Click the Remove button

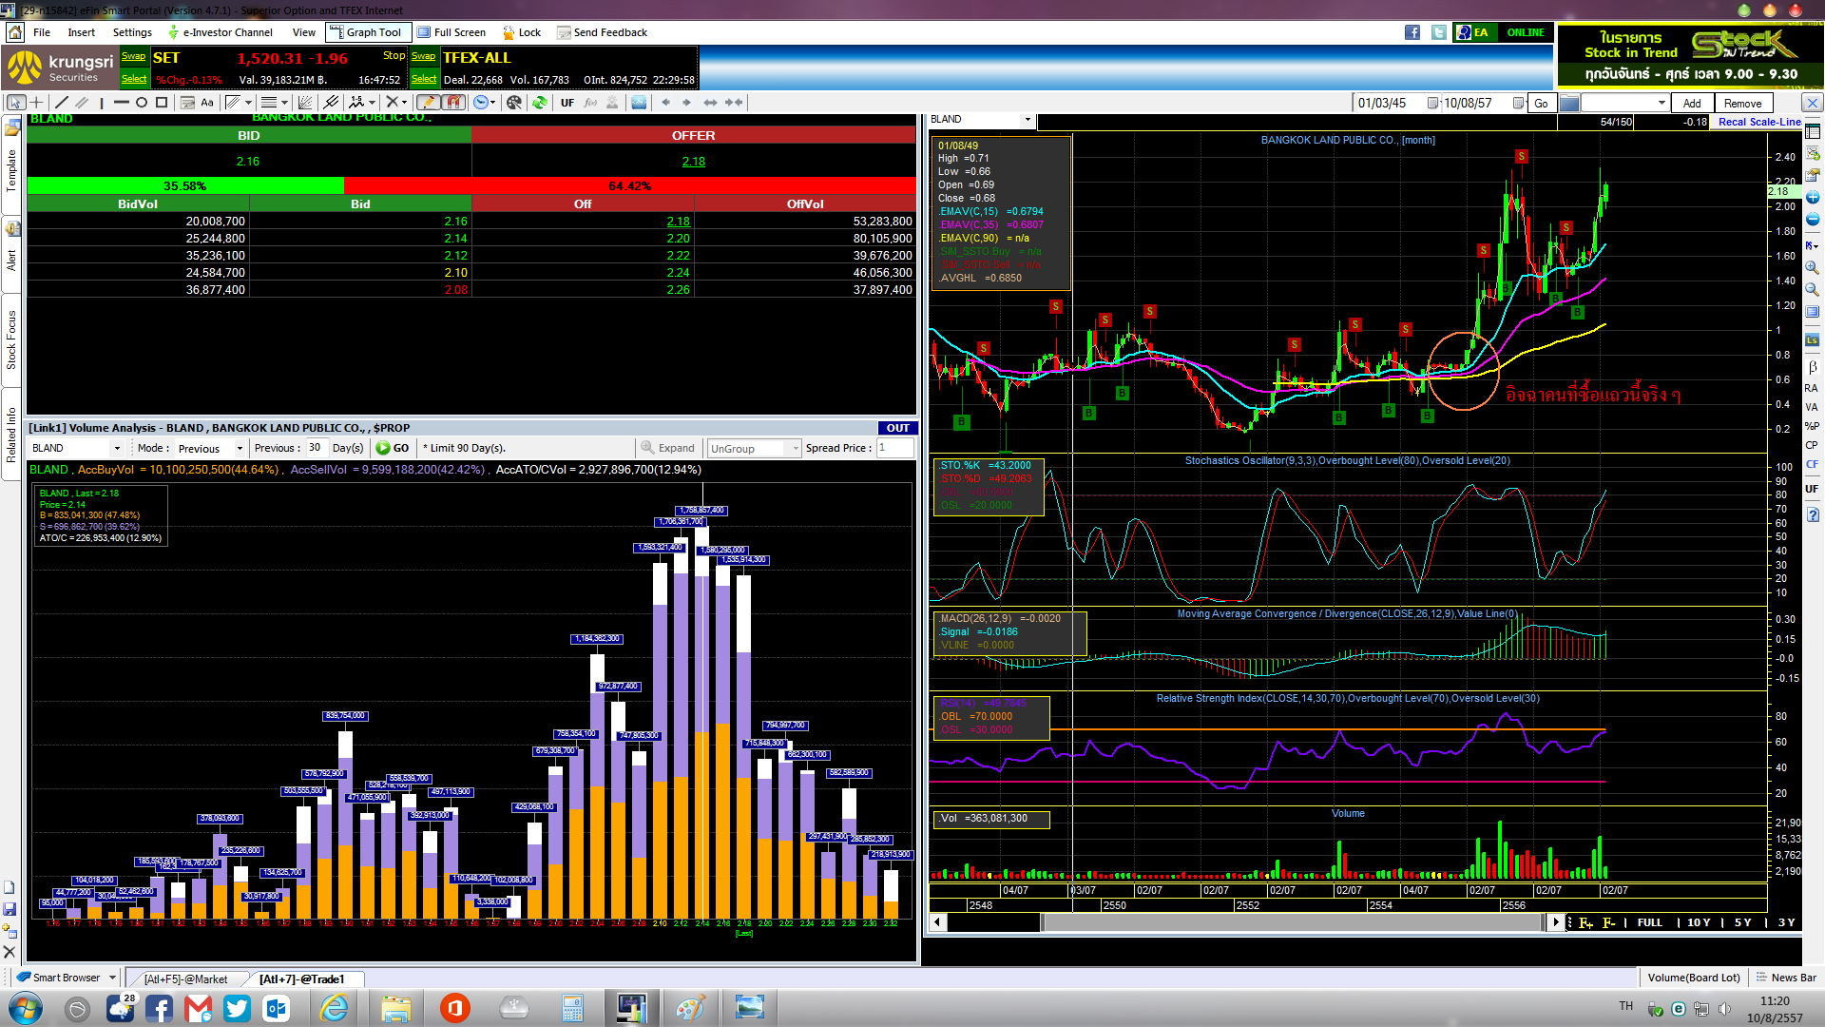(1742, 103)
